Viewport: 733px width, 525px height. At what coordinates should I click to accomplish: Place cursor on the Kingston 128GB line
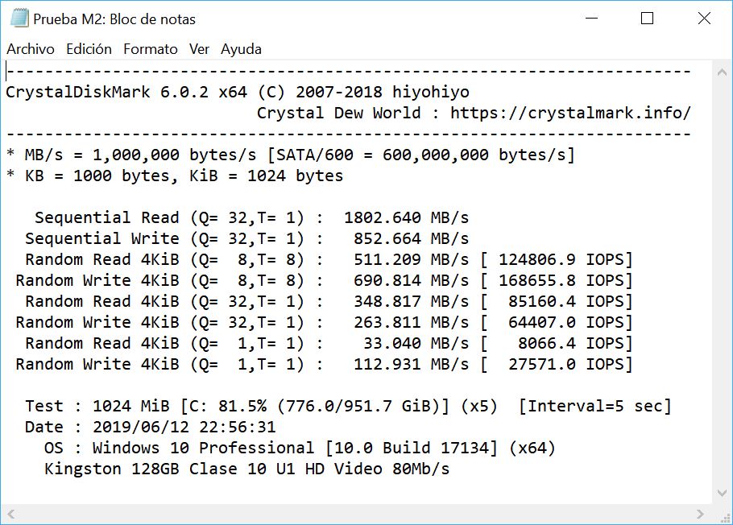click(x=246, y=469)
